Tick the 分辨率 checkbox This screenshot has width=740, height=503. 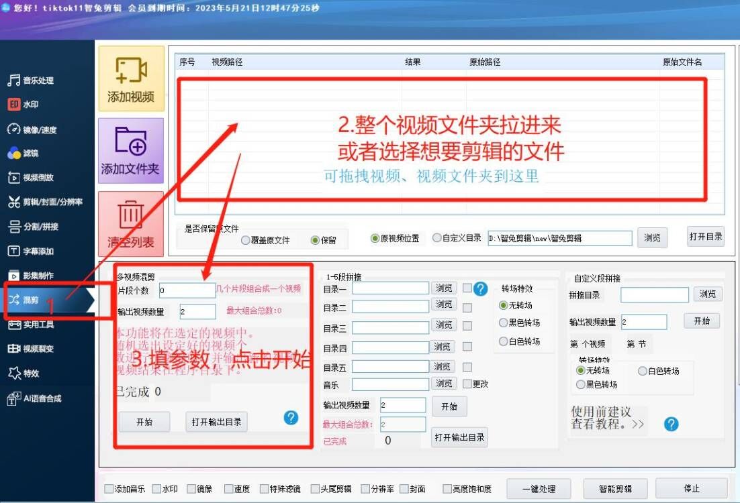pyautogui.click(x=365, y=489)
